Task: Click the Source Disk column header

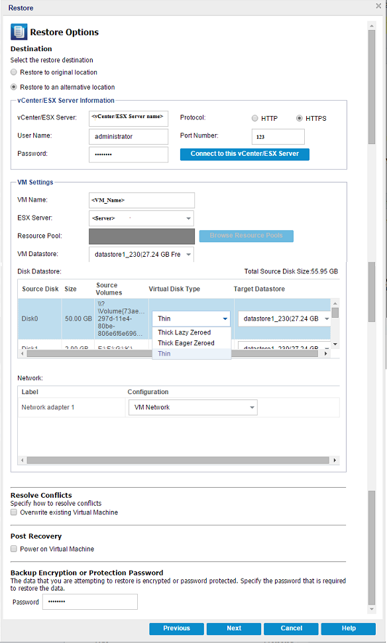Action: (x=40, y=289)
